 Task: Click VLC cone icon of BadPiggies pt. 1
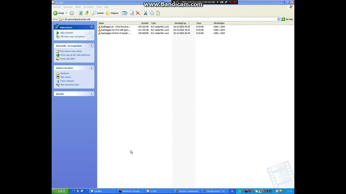click(99, 27)
